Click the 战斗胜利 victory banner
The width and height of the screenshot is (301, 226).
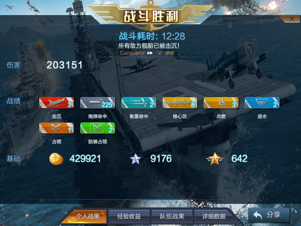[x=151, y=16]
